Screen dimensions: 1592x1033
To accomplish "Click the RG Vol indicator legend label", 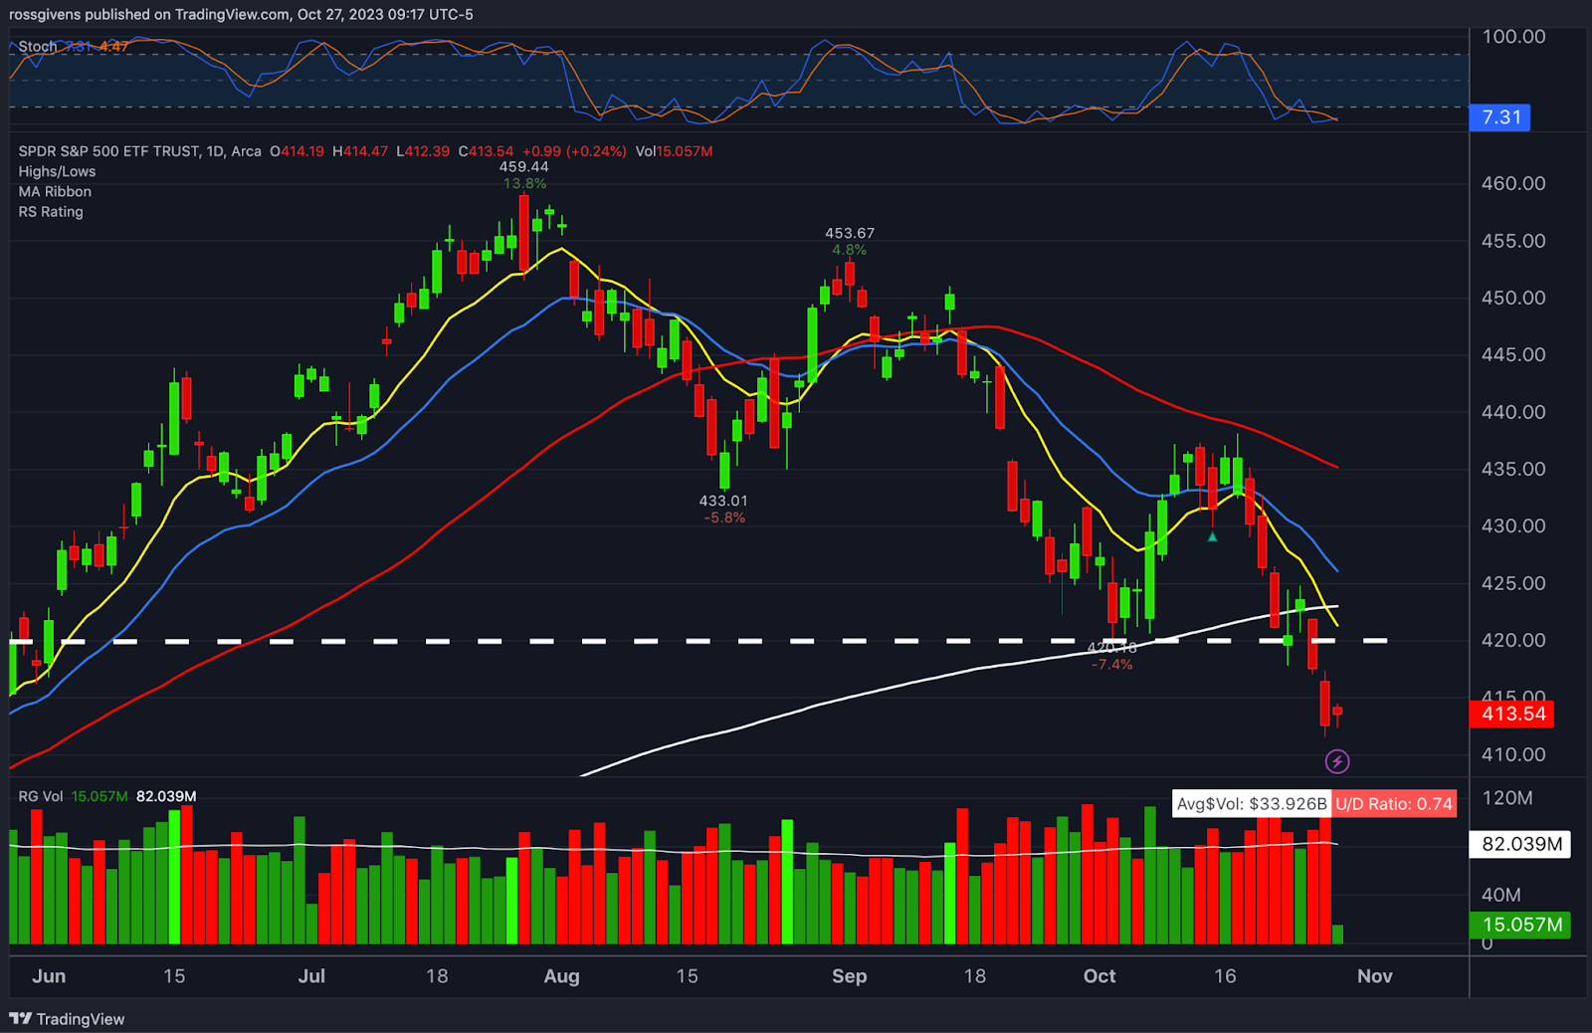I will (x=41, y=796).
